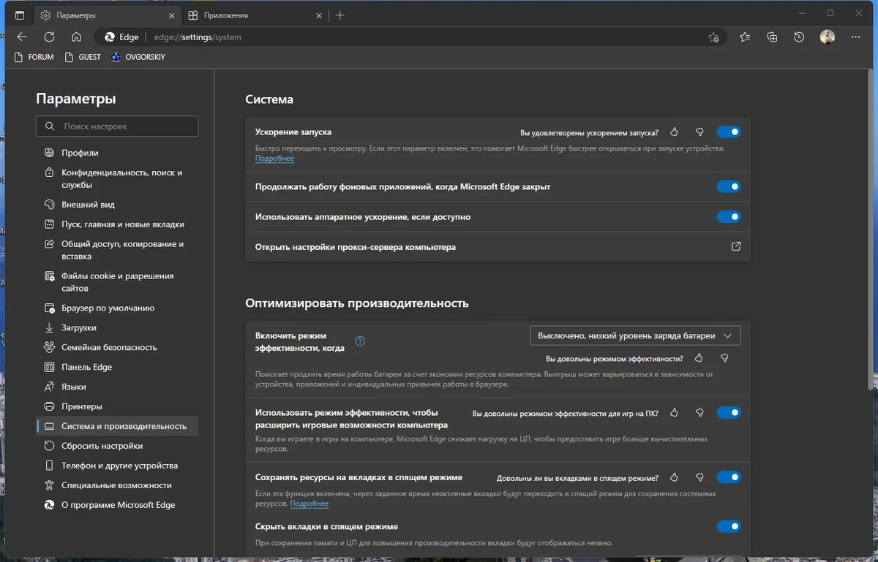Thumbs down for sleeping tabs feedback
The width and height of the screenshot is (878, 562).
pyautogui.click(x=699, y=477)
